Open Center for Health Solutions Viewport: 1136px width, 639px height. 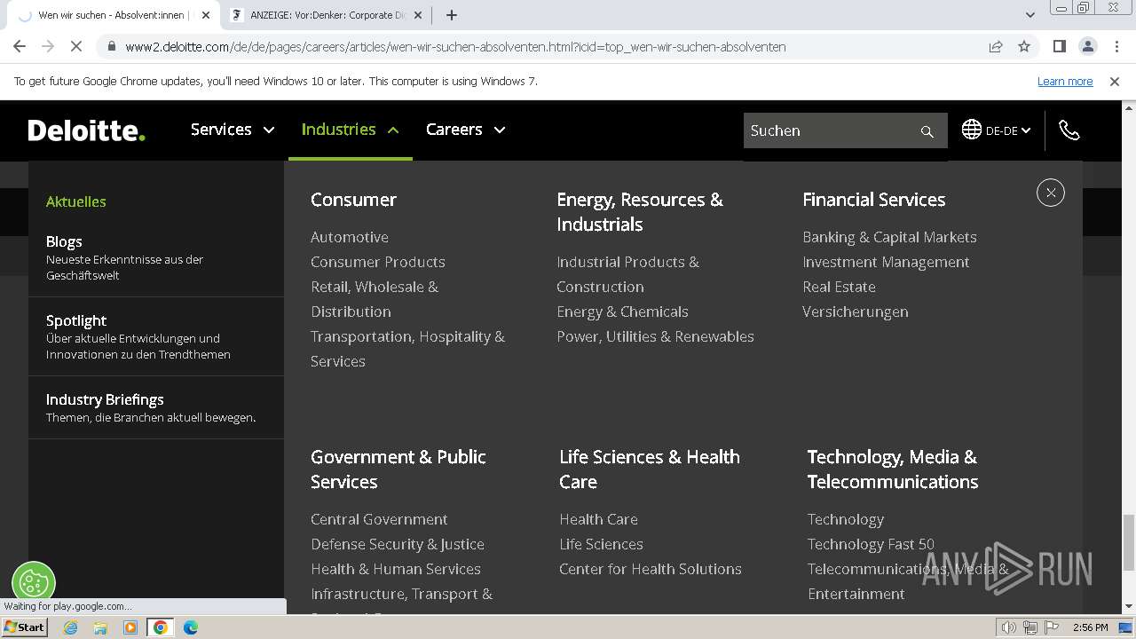click(651, 569)
